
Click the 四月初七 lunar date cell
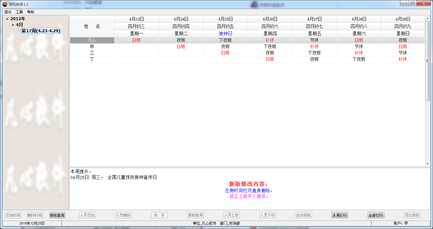(315, 26)
